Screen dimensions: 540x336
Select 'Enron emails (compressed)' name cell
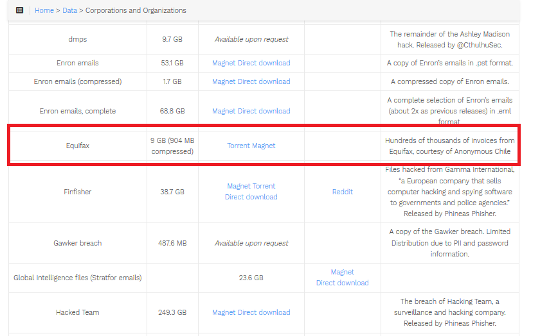[78, 81]
